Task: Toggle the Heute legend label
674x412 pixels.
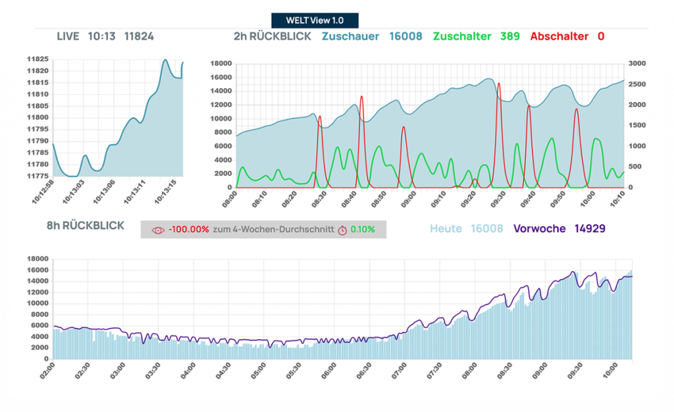Action: click(446, 228)
